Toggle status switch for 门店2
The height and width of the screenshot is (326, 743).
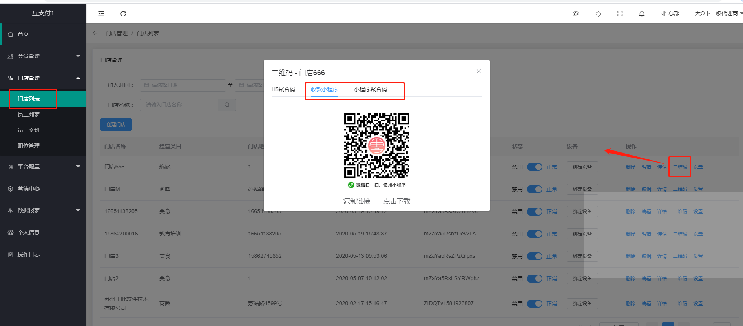coord(535,278)
